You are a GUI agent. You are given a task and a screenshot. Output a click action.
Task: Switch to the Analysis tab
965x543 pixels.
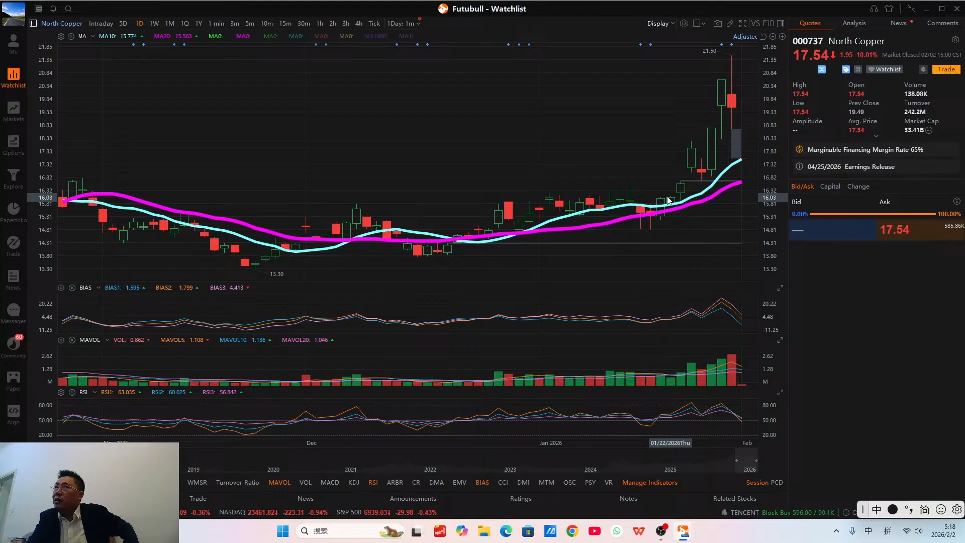[854, 23]
